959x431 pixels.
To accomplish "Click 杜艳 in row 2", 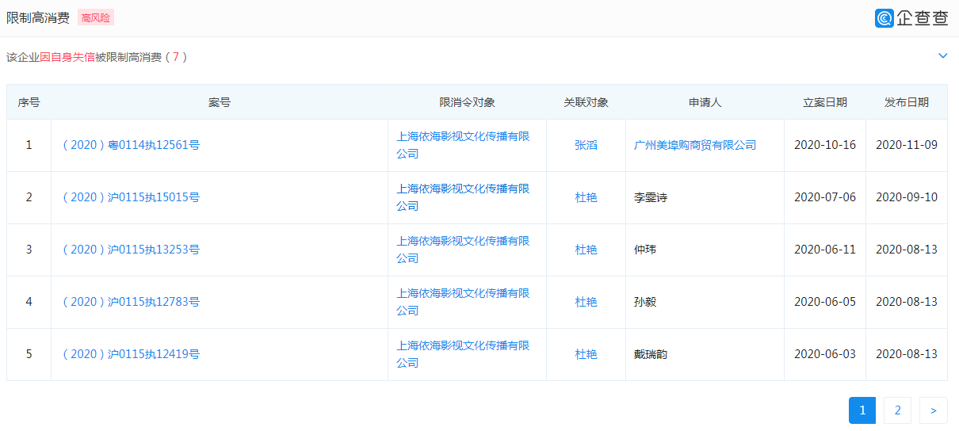I will 586,197.
